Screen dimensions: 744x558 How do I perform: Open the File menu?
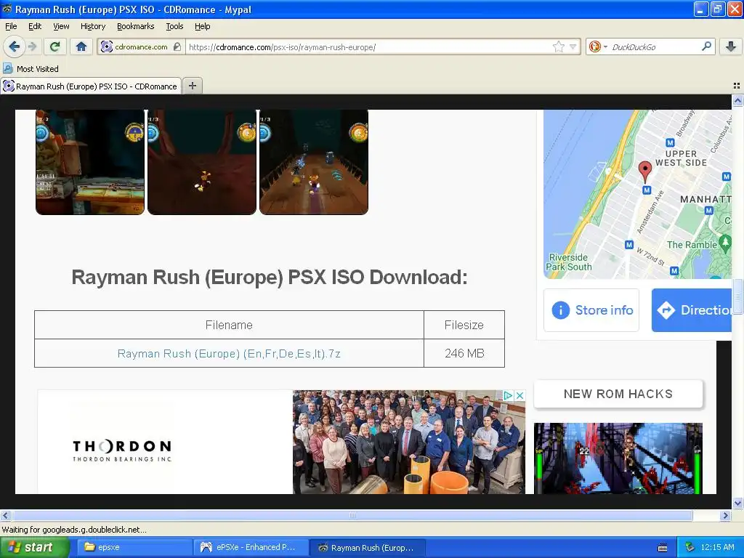tap(11, 26)
